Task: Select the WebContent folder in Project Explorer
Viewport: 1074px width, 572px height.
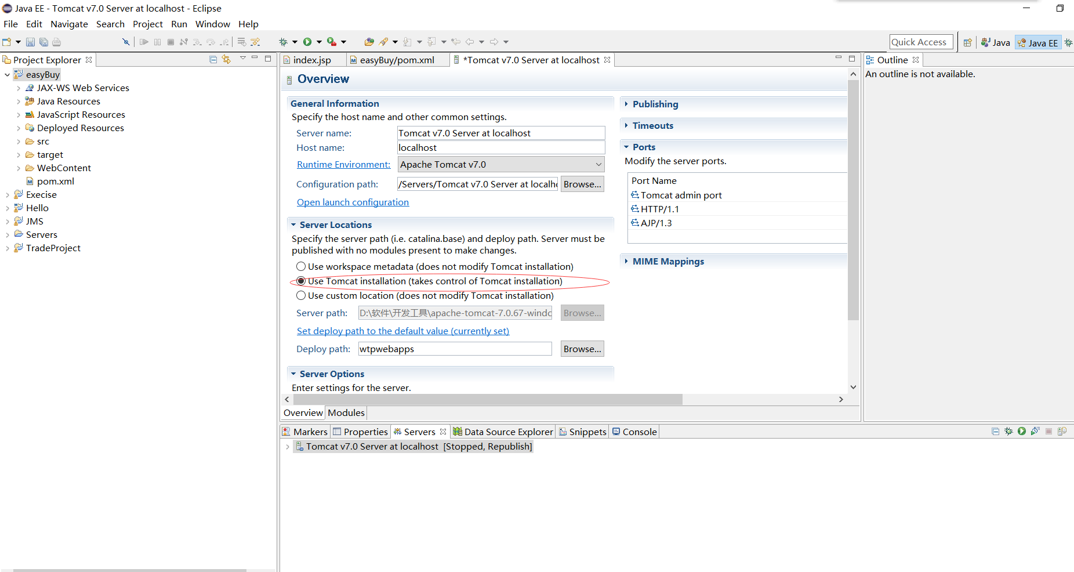Action: (58, 168)
